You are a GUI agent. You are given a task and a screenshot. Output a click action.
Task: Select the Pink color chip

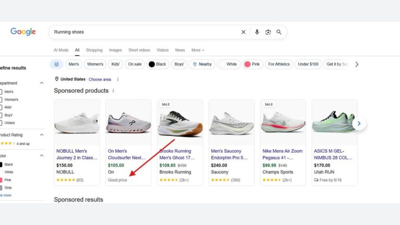252,64
